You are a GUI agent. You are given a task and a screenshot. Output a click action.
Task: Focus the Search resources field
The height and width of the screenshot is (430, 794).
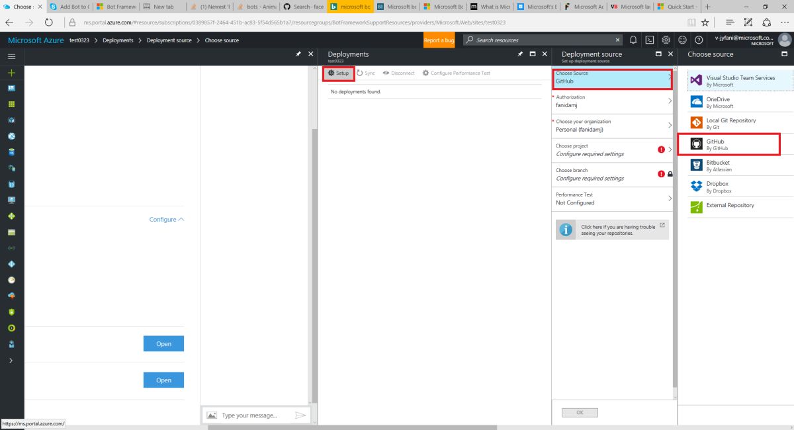pos(543,40)
